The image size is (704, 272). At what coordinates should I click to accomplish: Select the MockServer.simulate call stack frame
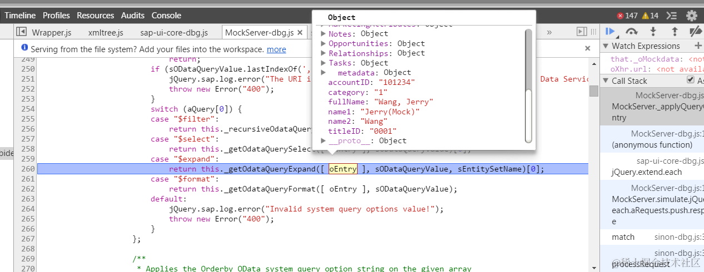coord(652,204)
